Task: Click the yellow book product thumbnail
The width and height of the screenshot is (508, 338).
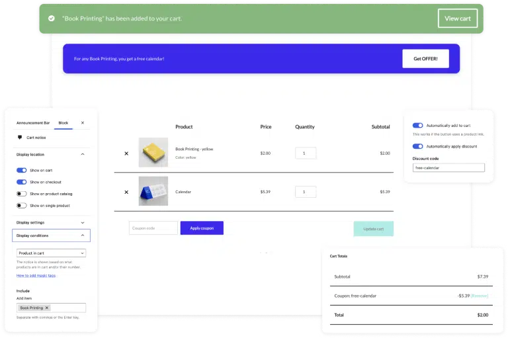Action: tap(153, 152)
